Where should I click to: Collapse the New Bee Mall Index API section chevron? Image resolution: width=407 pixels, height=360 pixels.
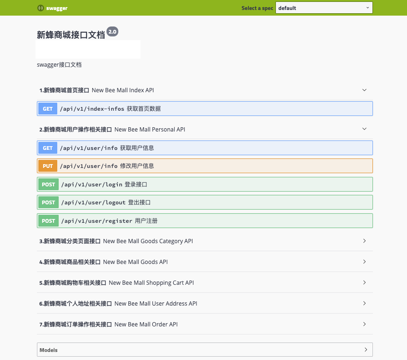pos(364,90)
